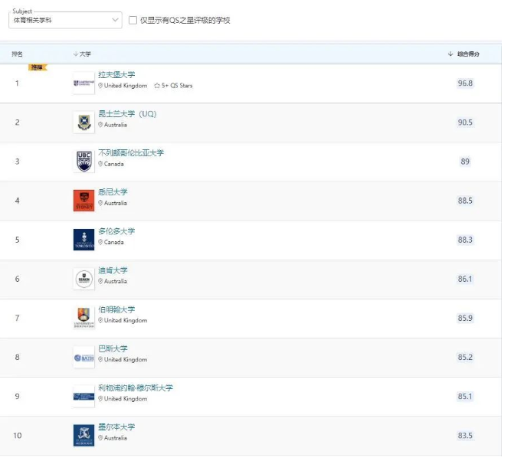The width and height of the screenshot is (511, 461).
Task: Click Australia under 昆士兰大学
Action: 116,125
